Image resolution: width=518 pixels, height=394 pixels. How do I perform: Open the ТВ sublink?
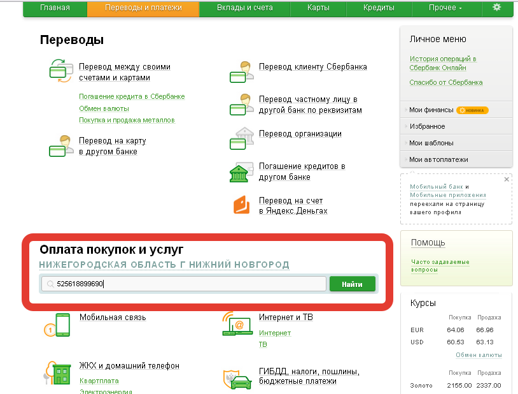(263, 344)
